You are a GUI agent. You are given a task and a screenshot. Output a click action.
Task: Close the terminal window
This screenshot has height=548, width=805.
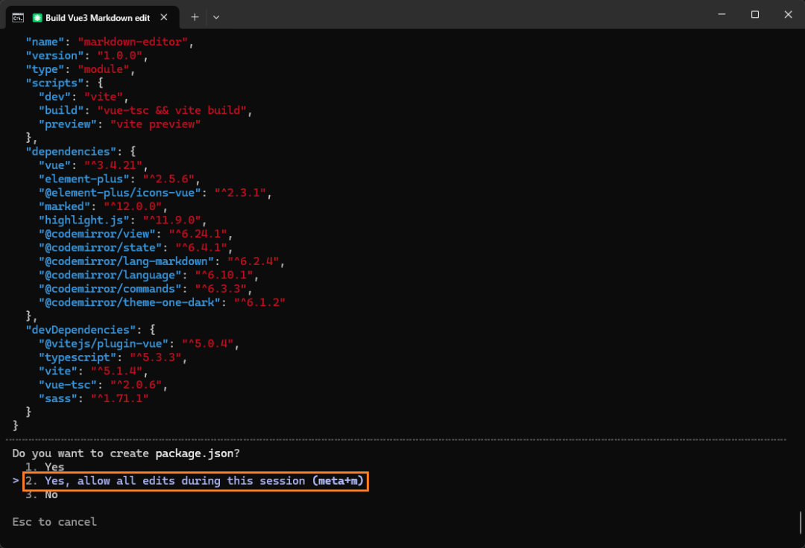tap(788, 15)
